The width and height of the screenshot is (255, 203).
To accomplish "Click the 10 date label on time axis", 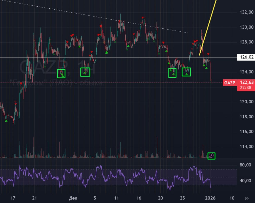I will coord(232,198).
